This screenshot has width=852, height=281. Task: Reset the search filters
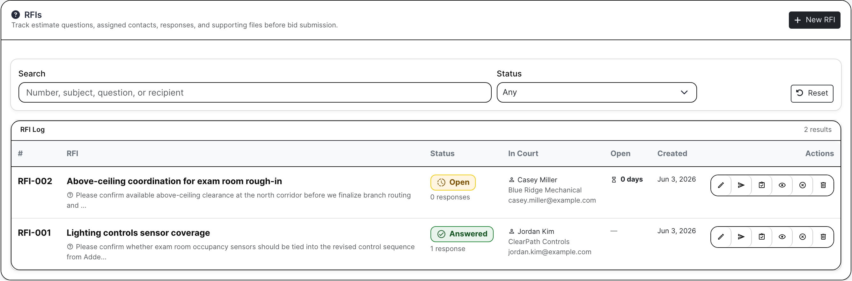[812, 94]
